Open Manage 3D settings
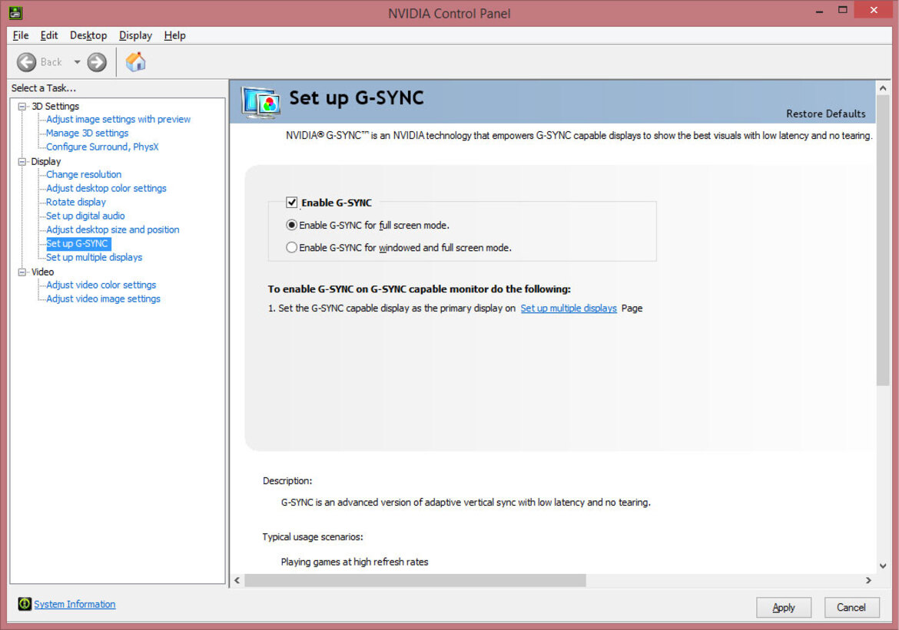The height and width of the screenshot is (630, 899). pos(87,133)
